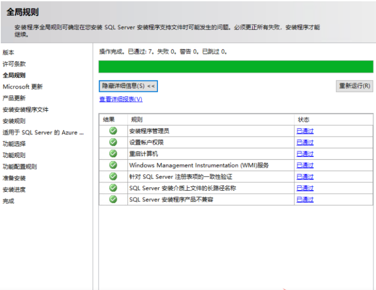Click the 重新运行(R) button
This screenshot has width=376, height=290.
point(354,86)
